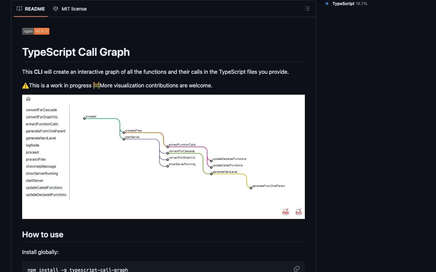This screenshot has width=436, height=272.
Task: Click the startServer node in the graph
Action: pyautogui.click(x=124, y=139)
